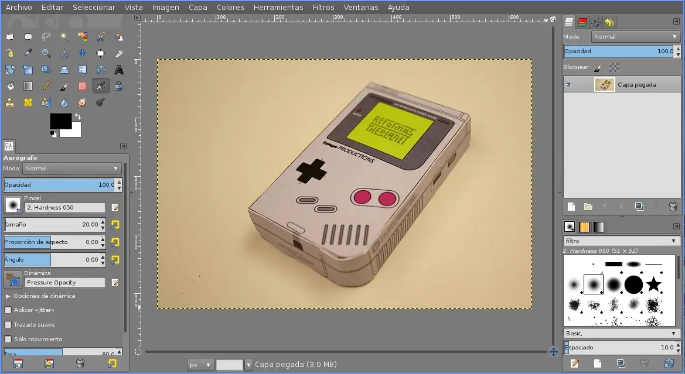
Task: Toggle lock pixels brush icon next to Bloquear
Action: (598, 68)
